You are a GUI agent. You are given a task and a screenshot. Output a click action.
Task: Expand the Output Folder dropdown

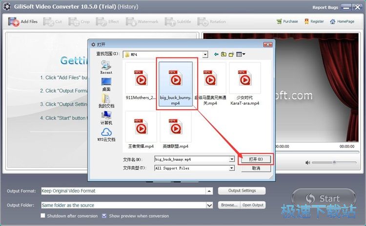[209, 205]
